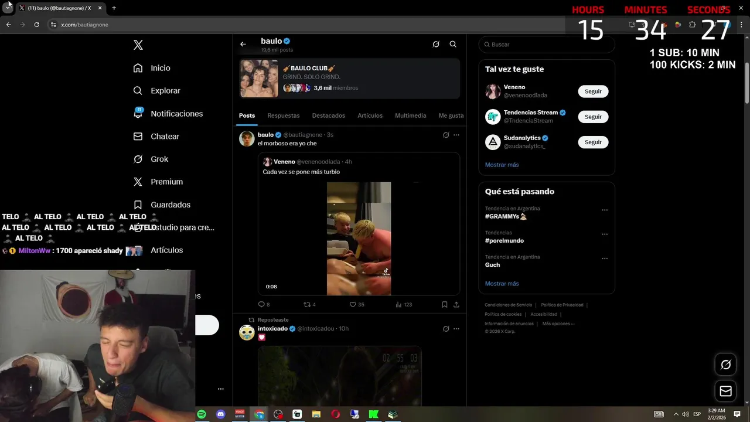This screenshot has width=750, height=422.
Task: Share baulo's post
Action: coord(456,304)
